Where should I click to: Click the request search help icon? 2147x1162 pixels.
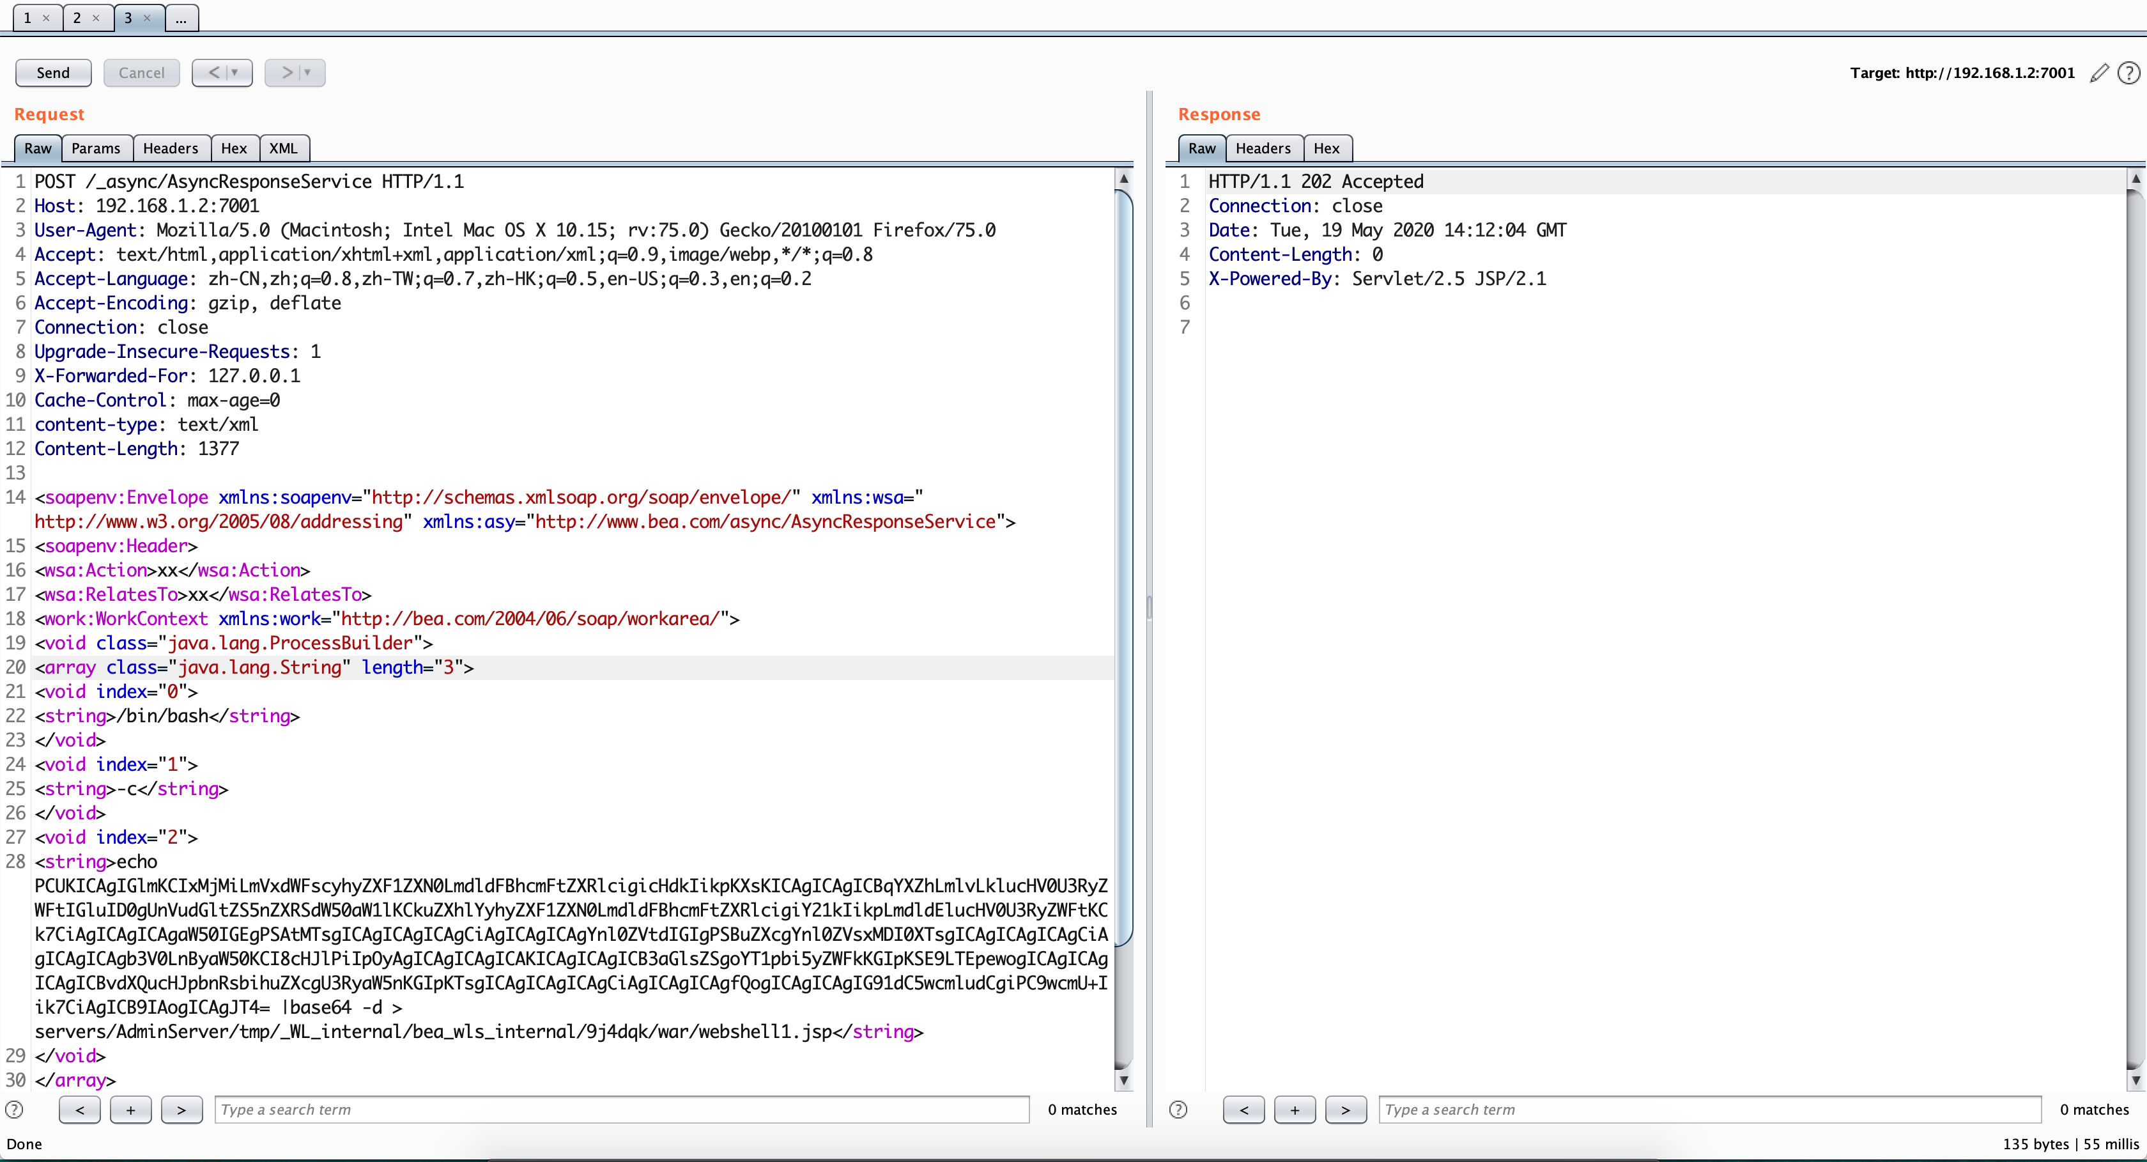tap(14, 1110)
